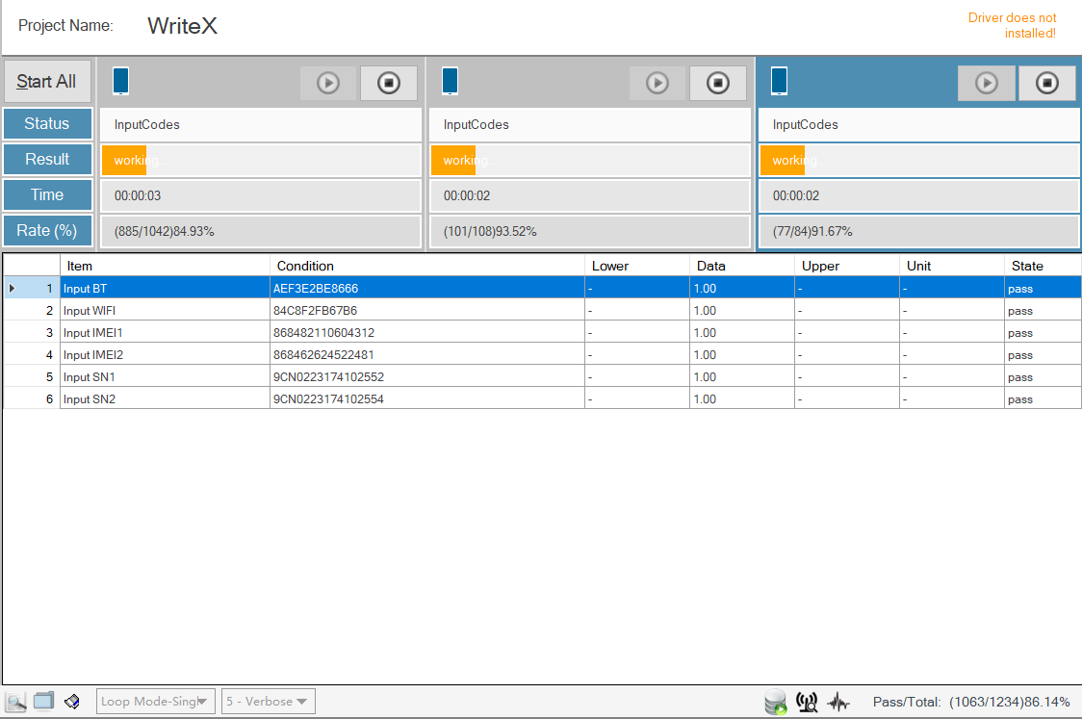This screenshot has width=1082, height=719.
Task: Click the first device phone icon
Action: click(x=120, y=81)
